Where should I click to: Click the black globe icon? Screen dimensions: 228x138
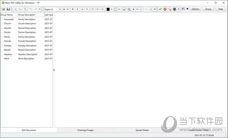point(174,9)
